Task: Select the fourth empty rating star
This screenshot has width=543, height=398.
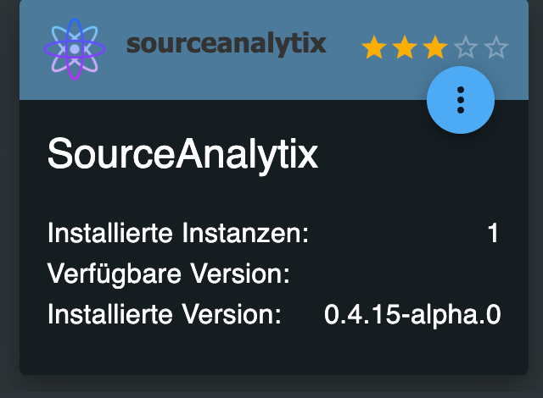Action: (x=465, y=47)
